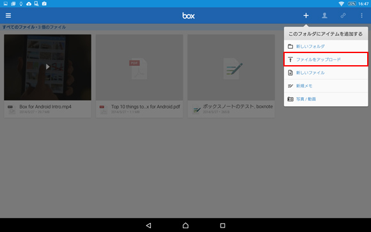Tap the plus add-item icon
This screenshot has width=371, height=232.
[306, 15]
